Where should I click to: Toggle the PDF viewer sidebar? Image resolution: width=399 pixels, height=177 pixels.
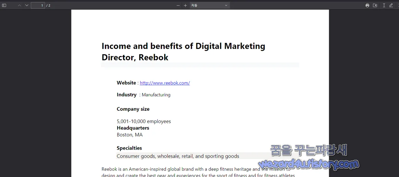4,5
